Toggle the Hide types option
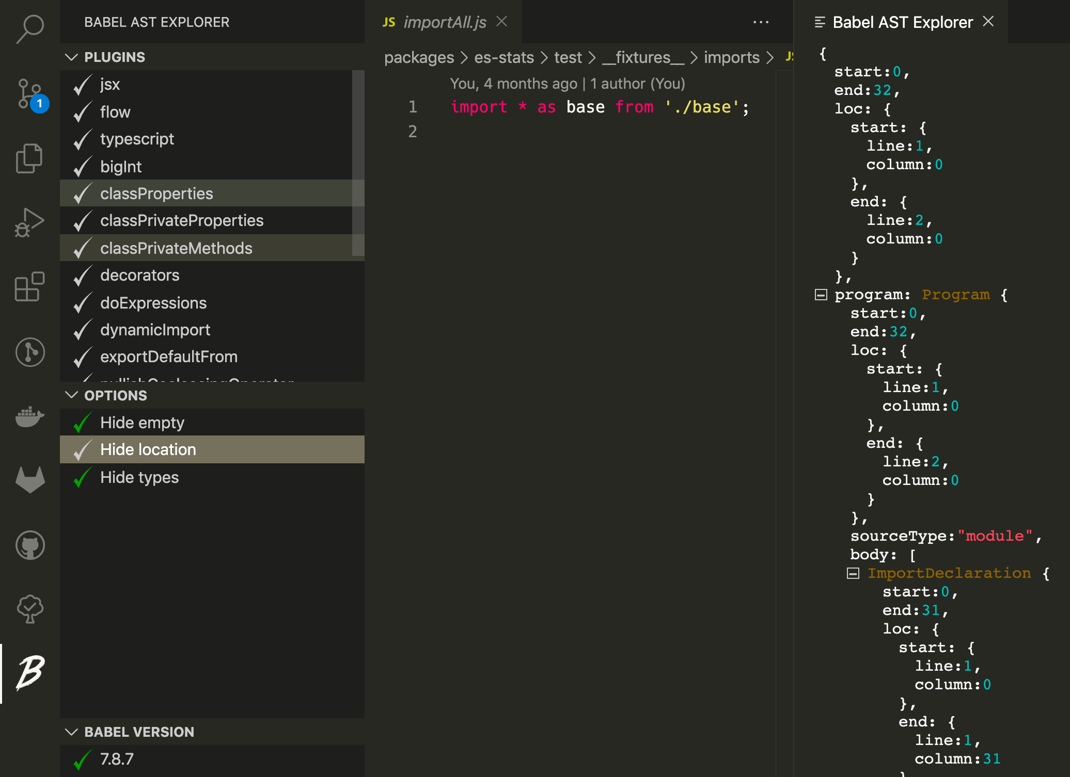This screenshot has width=1070, height=777. (x=212, y=477)
